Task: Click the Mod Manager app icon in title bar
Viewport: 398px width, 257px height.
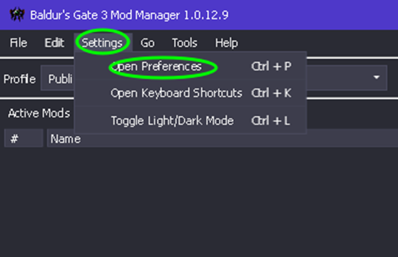Action: click(17, 14)
